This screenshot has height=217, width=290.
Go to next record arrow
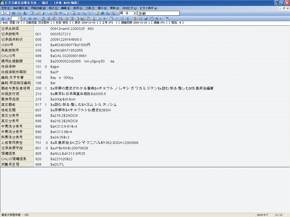pyautogui.click(x=24, y=18)
